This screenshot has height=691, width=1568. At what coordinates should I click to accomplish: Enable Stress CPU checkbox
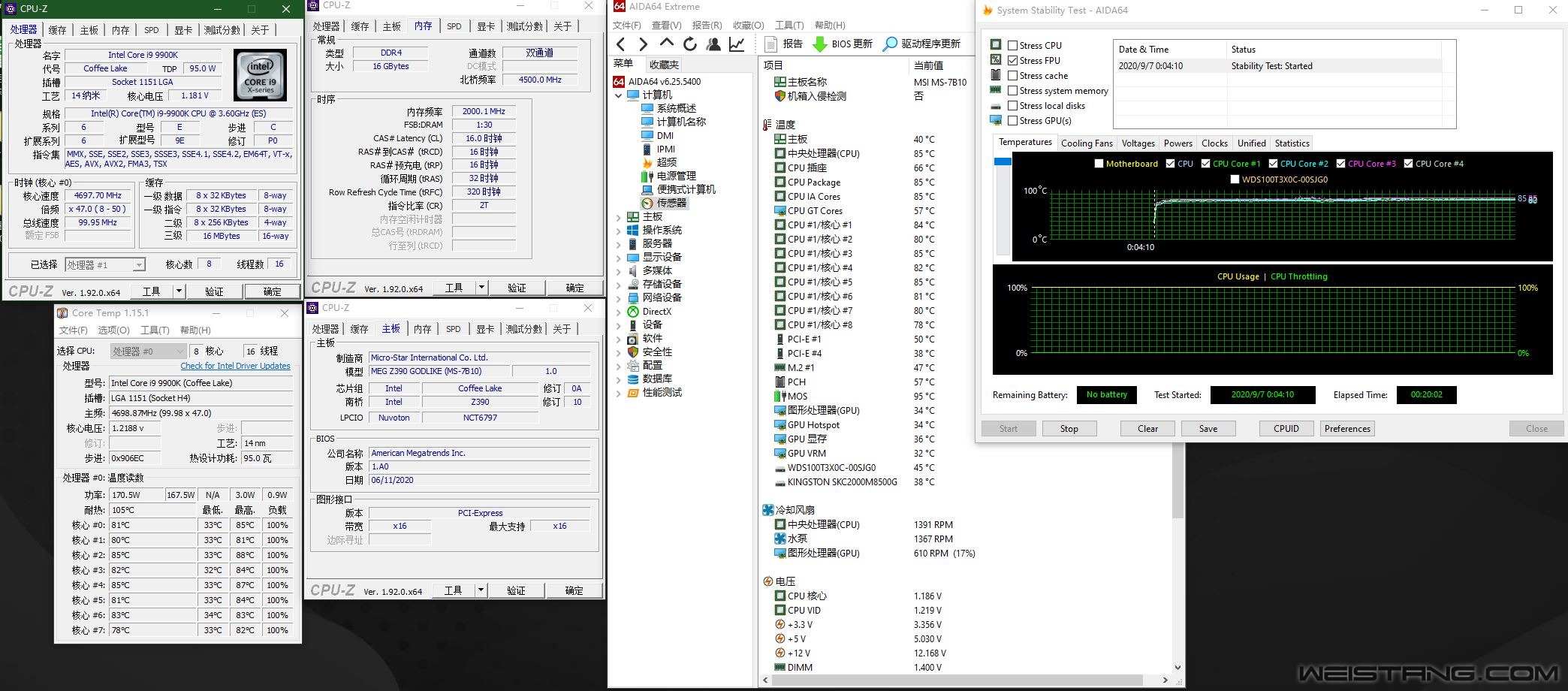click(1012, 45)
